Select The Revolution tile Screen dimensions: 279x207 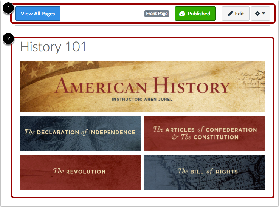click(x=80, y=172)
